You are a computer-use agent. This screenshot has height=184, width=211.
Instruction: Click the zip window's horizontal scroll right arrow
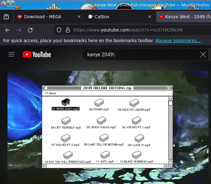pos(166,166)
